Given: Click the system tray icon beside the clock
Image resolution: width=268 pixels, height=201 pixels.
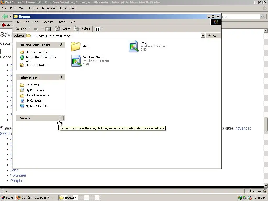Looking at the screenshot, I should coord(249,198).
